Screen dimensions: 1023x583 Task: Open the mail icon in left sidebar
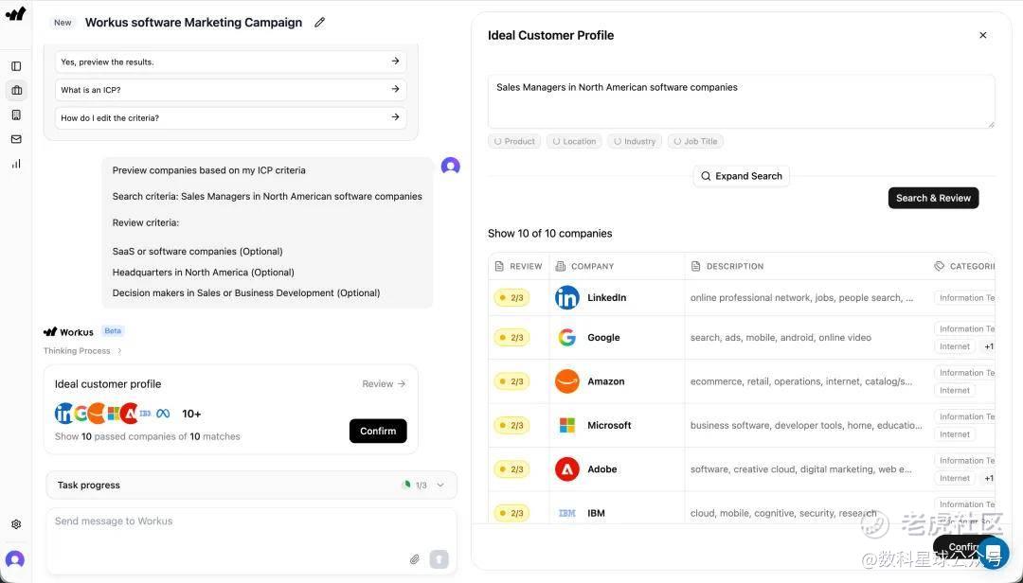tap(16, 139)
